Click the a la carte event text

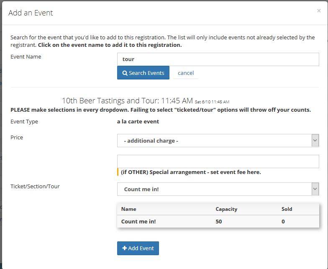tap(138, 121)
